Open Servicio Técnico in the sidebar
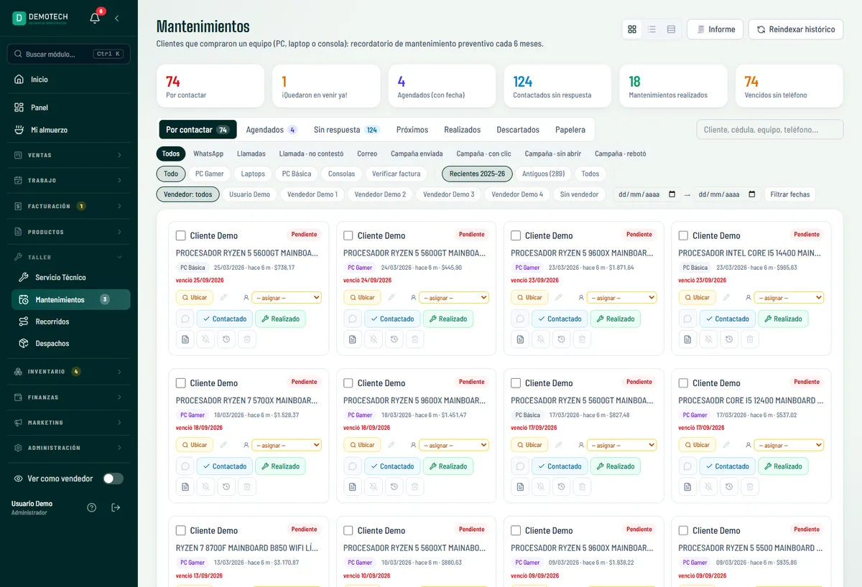 (x=70, y=277)
